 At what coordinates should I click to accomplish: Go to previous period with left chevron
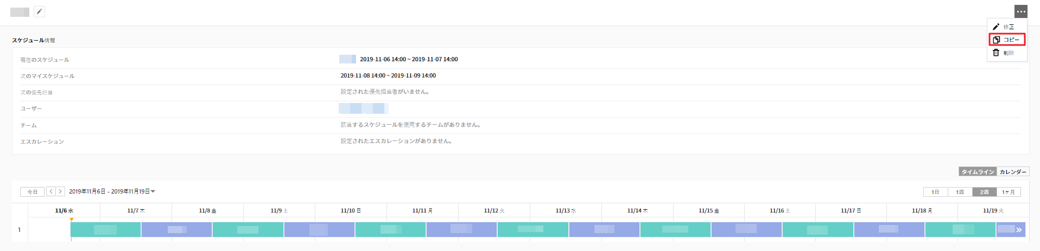coord(51,191)
